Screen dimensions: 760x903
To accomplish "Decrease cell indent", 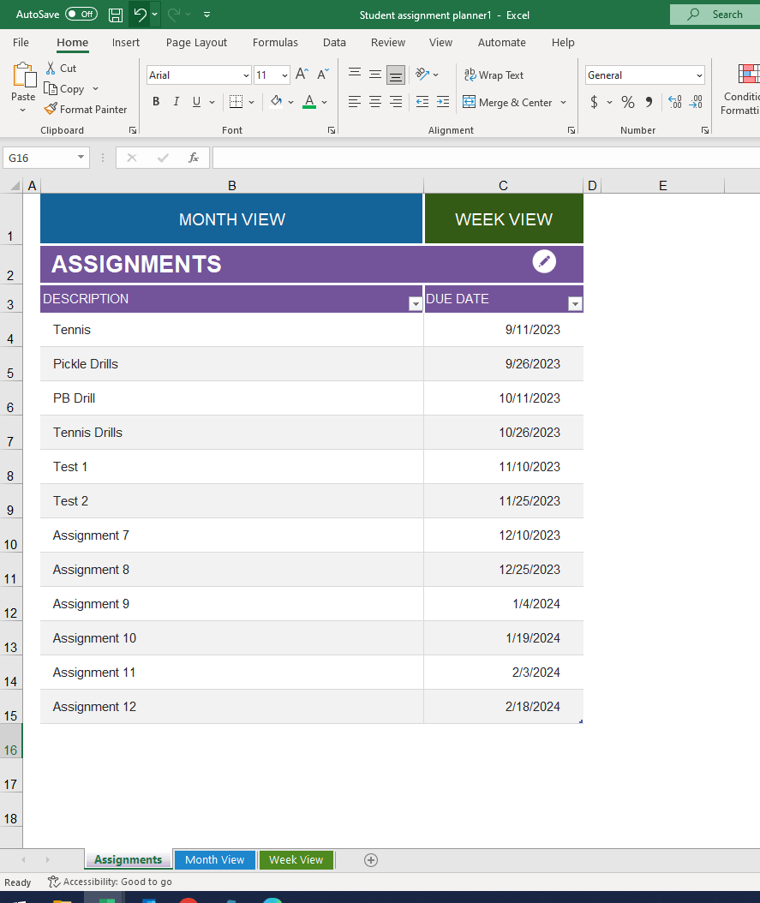I will pyautogui.click(x=422, y=102).
